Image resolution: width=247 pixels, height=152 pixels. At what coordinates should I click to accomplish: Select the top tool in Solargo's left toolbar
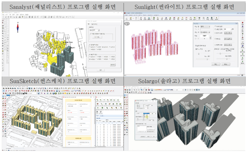coord(125,95)
